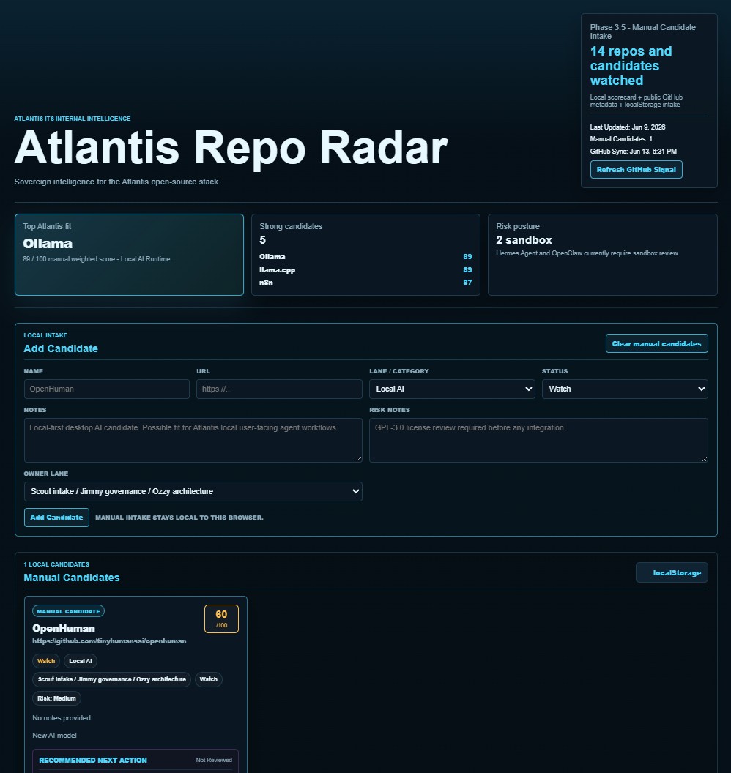
Task: Open the Lane / Category dropdown
Action: 452,389
